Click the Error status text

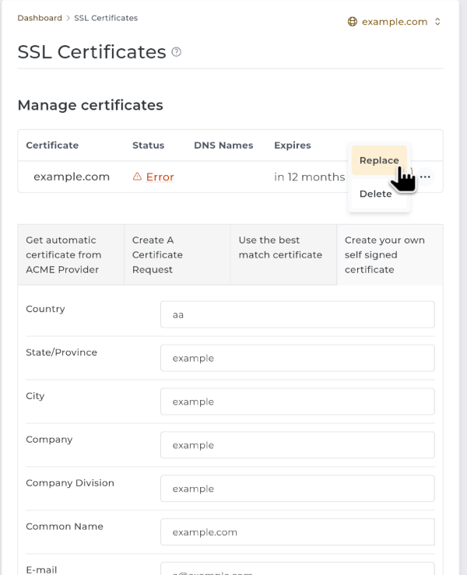coord(160,177)
